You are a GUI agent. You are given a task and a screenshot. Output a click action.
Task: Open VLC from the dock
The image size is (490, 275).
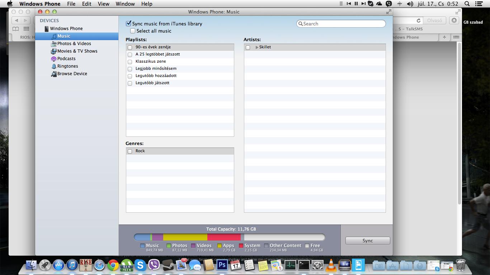(331, 265)
